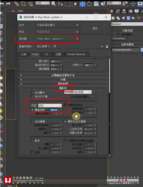Toggle Window/Crossing selection mode
The image size is (143, 187).
(74, 4)
